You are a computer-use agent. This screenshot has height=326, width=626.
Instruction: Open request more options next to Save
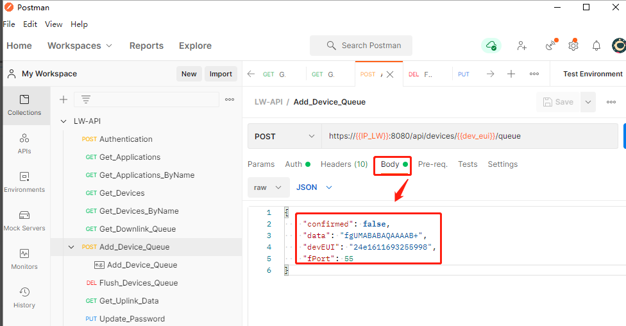coord(611,102)
